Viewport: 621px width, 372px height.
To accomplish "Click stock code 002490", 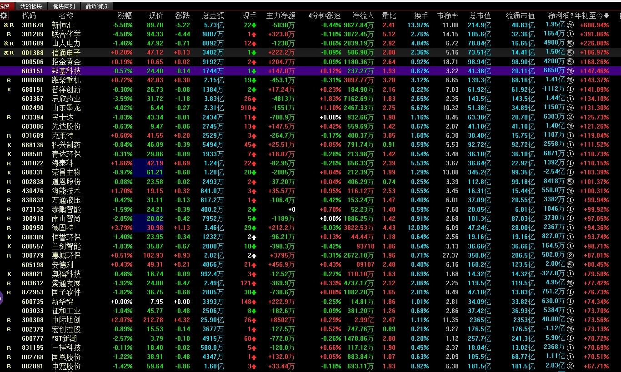I will coord(33,108).
